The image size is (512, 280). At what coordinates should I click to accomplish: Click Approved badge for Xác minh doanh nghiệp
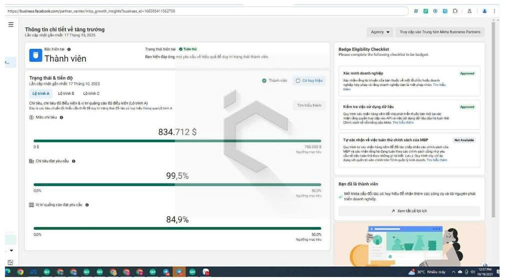pos(467,73)
